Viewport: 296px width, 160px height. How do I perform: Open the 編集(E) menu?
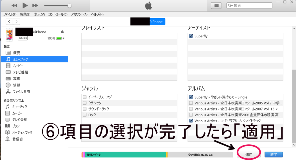pos(25,14)
